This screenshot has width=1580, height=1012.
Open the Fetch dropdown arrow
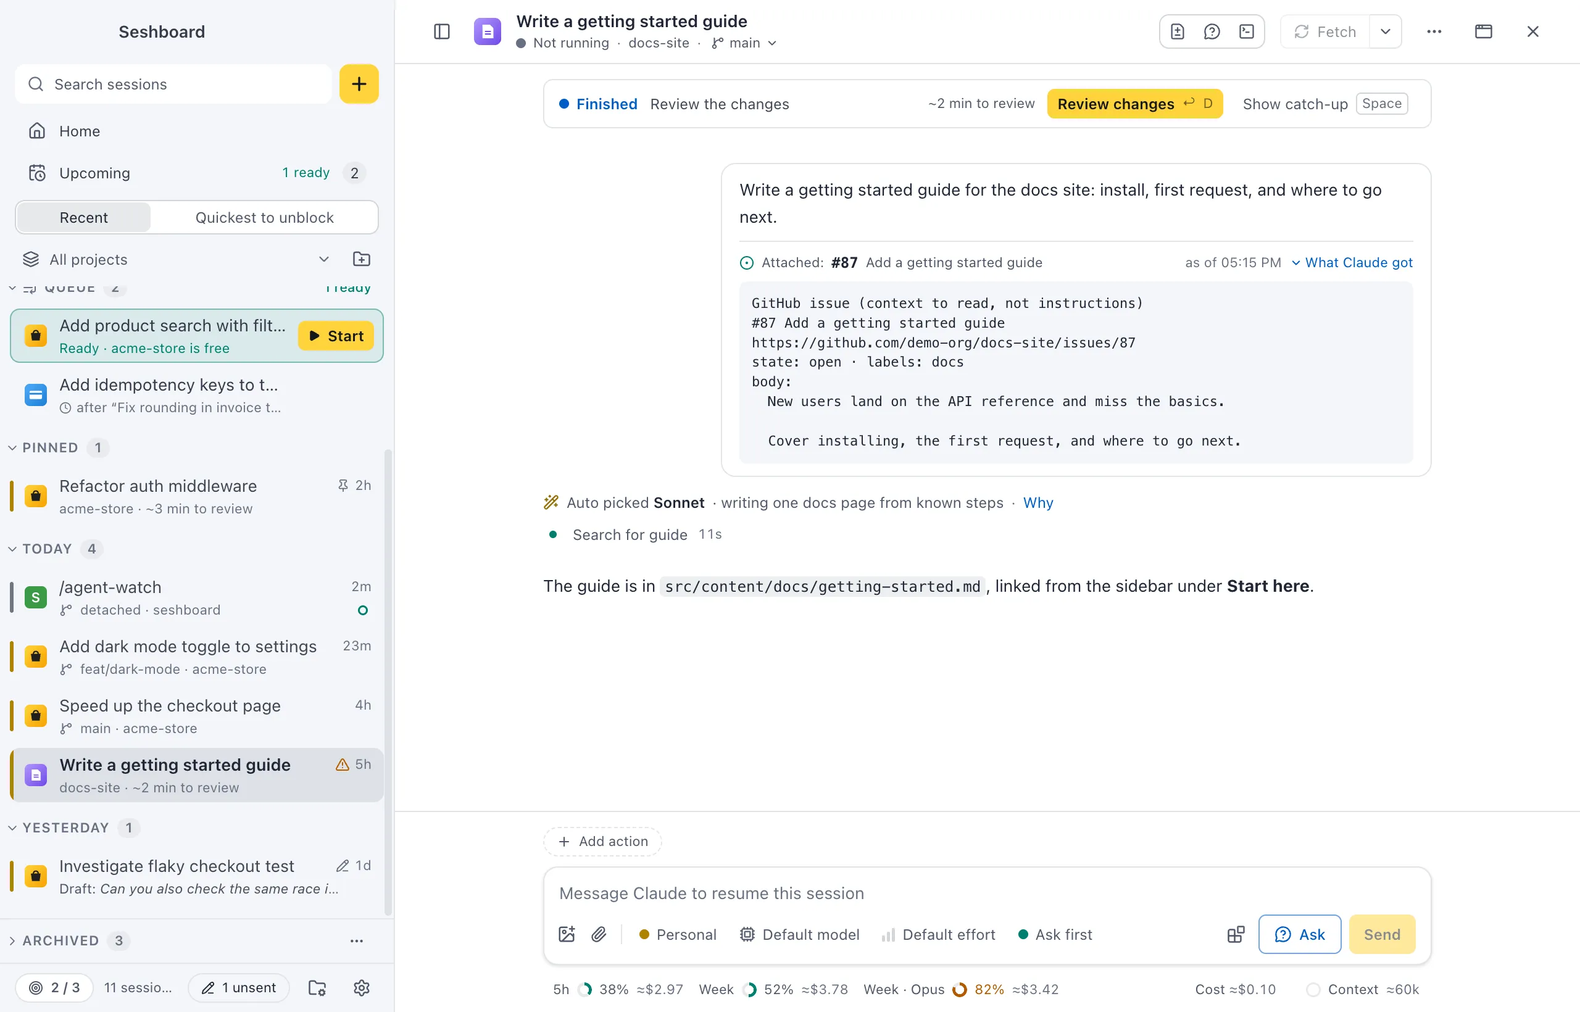point(1386,31)
